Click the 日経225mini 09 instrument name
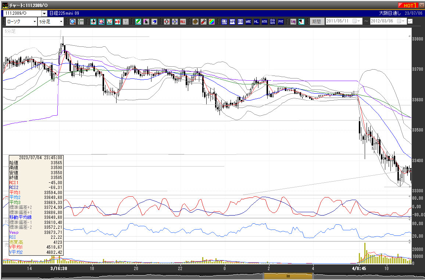The width and height of the screenshot is (425, 280). (x=64, y=13)
